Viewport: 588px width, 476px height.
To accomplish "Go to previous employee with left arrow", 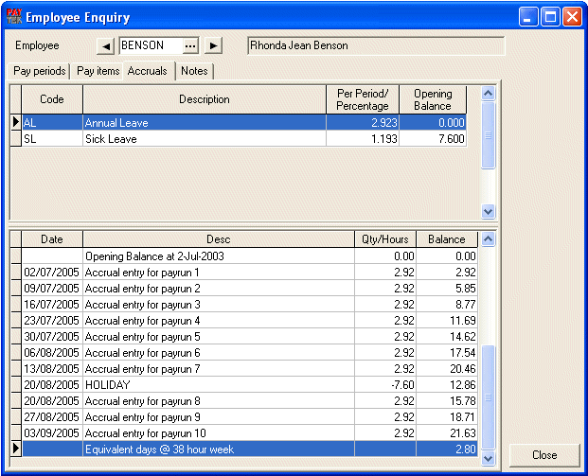I will tap(105, 46).
